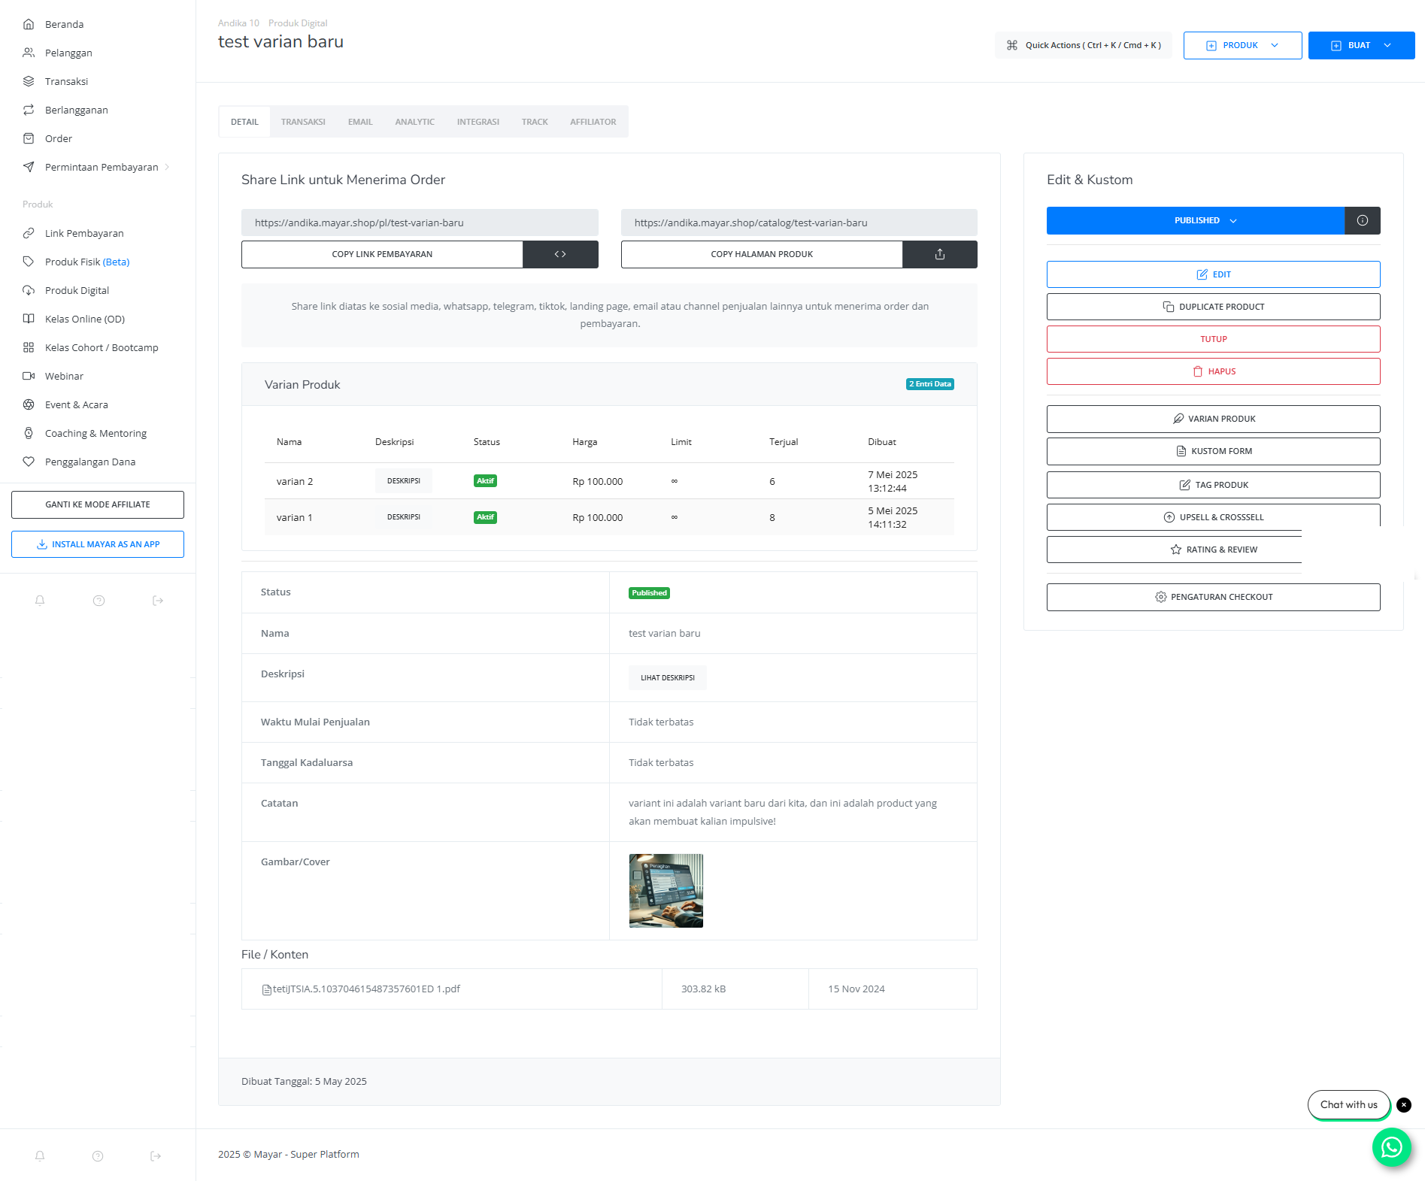This screenshot has height=1181, width=1425.
Task: Click the embed code icon button
Action: (560, 254)
